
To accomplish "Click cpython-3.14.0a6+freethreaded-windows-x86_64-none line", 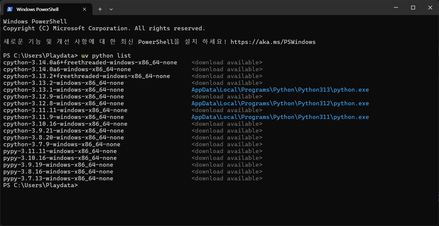I will [90, 62].
